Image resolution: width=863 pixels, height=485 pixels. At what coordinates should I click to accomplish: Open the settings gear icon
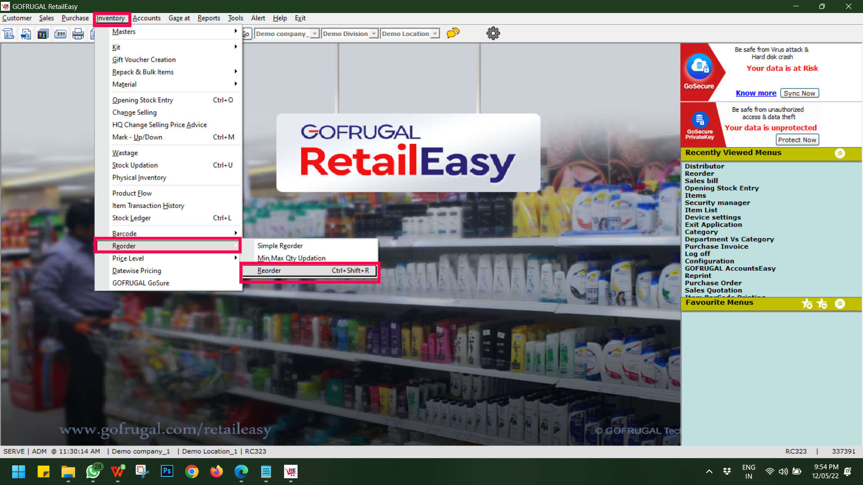493,33
